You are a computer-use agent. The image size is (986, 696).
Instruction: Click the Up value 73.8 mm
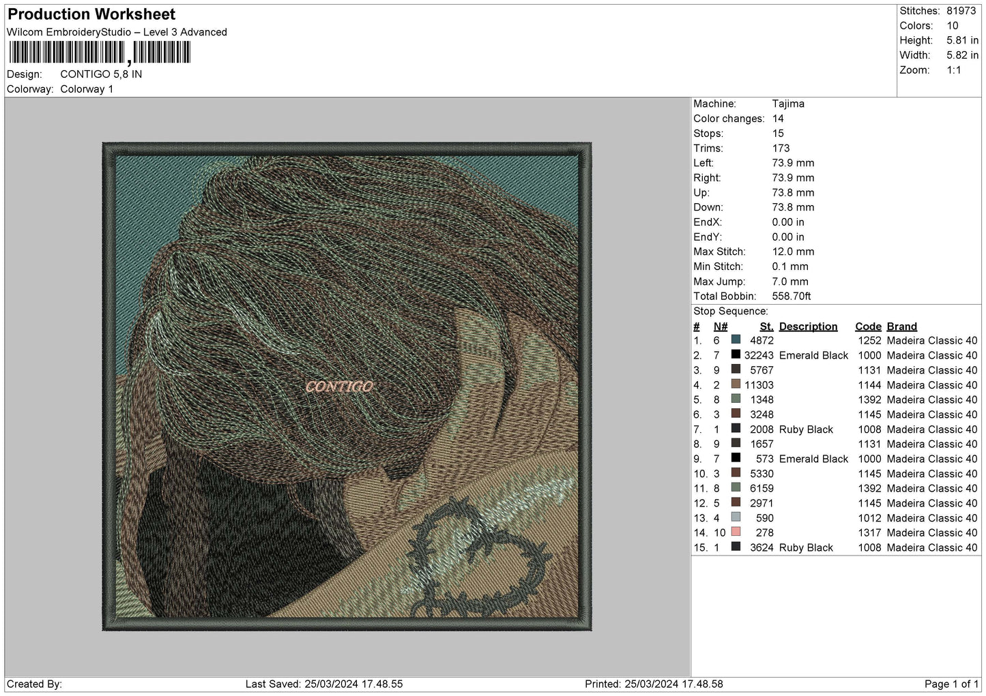click(793, 193)
